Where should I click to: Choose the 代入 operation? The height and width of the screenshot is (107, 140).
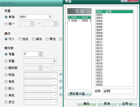tap(6, 39)
